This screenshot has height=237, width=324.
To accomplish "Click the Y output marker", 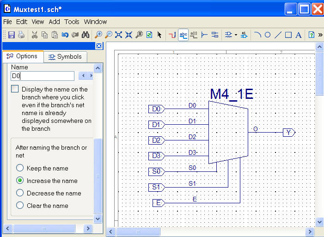I will pyautogui.click(x=289, y=133).
